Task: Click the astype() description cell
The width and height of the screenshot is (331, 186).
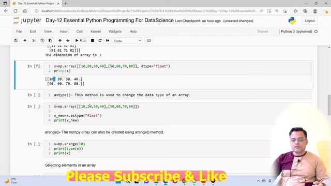Action: click(177, 95)
